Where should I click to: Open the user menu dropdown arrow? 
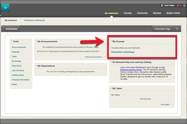pyautogui.click(x=181, y=5)
